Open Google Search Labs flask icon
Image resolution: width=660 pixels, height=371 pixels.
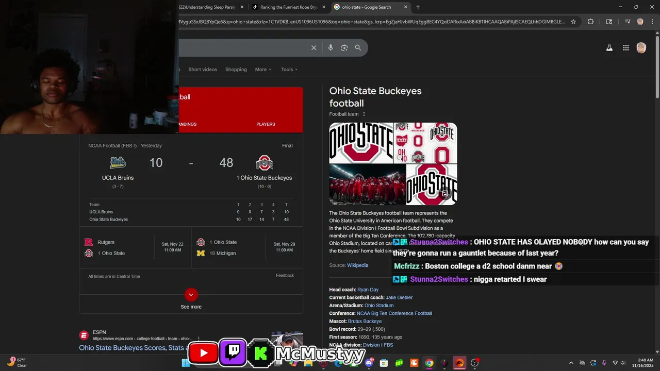click(609, 48)
